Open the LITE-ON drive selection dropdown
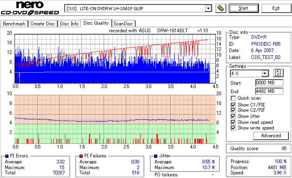The width and height of the screenshot is (292, 178). [208, 8]
